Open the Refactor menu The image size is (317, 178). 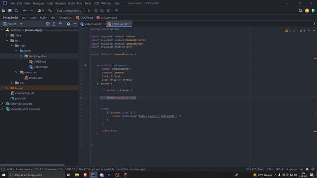point(60,3)
